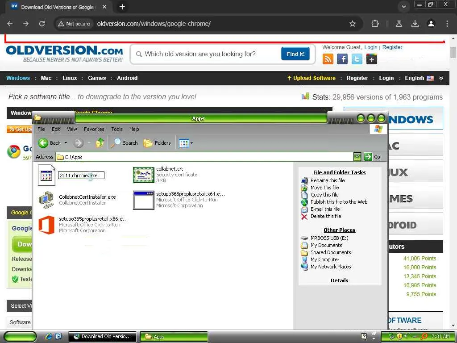Open the Chrome three-dot menu

(x=447, y=24)
